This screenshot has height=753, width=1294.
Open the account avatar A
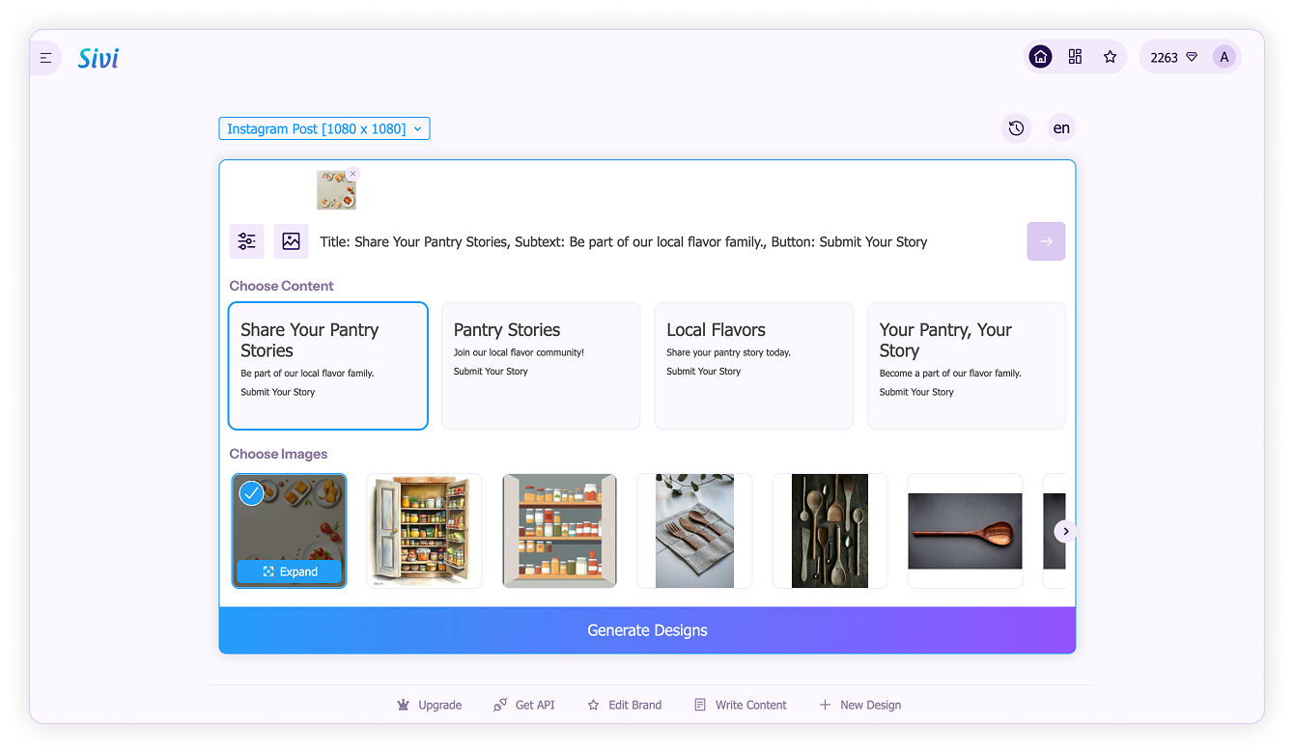point(1224,57)
